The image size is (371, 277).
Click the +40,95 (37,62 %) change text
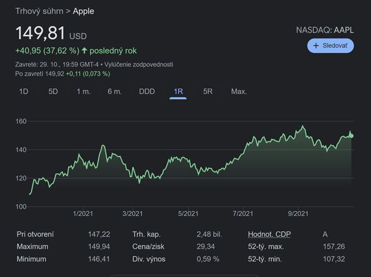tap(47, 51)
